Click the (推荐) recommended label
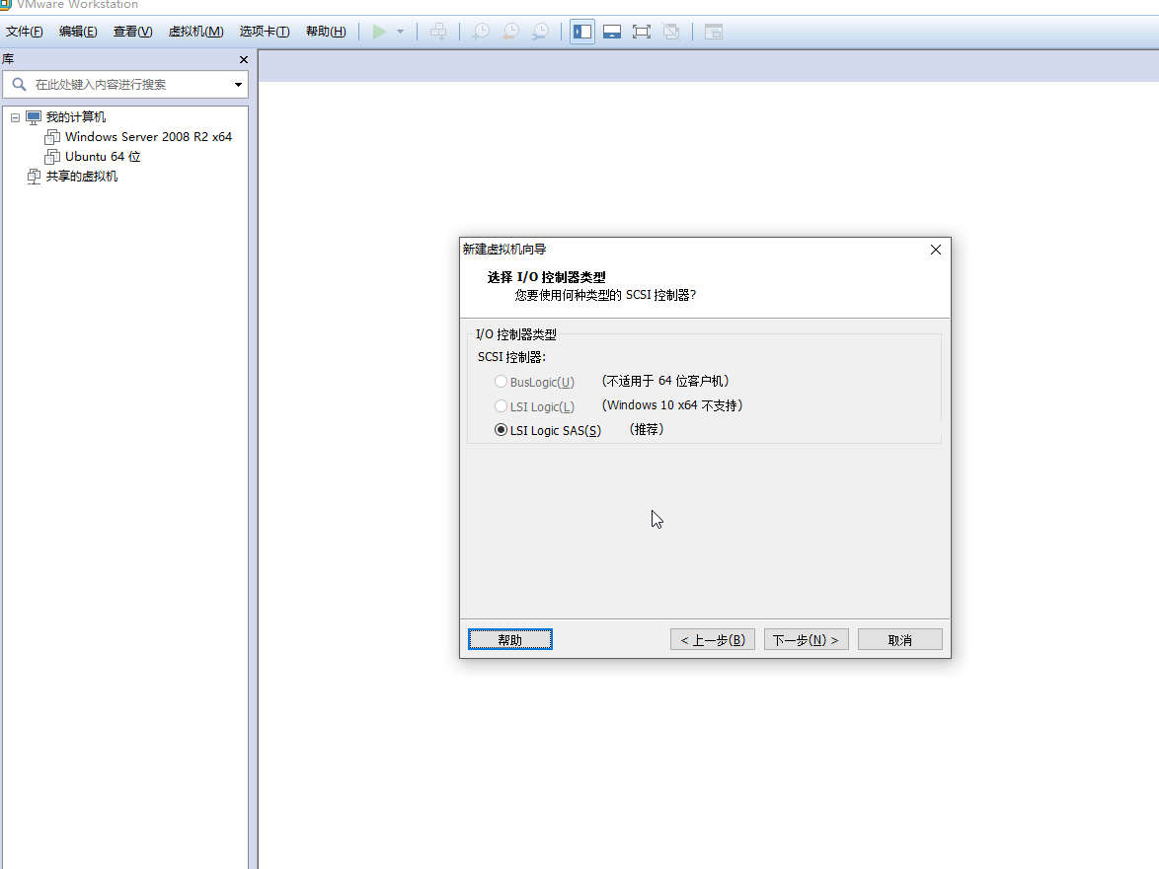Image resolution: width=1159 pixels, height=869 pixels. [x=647, y=430]
